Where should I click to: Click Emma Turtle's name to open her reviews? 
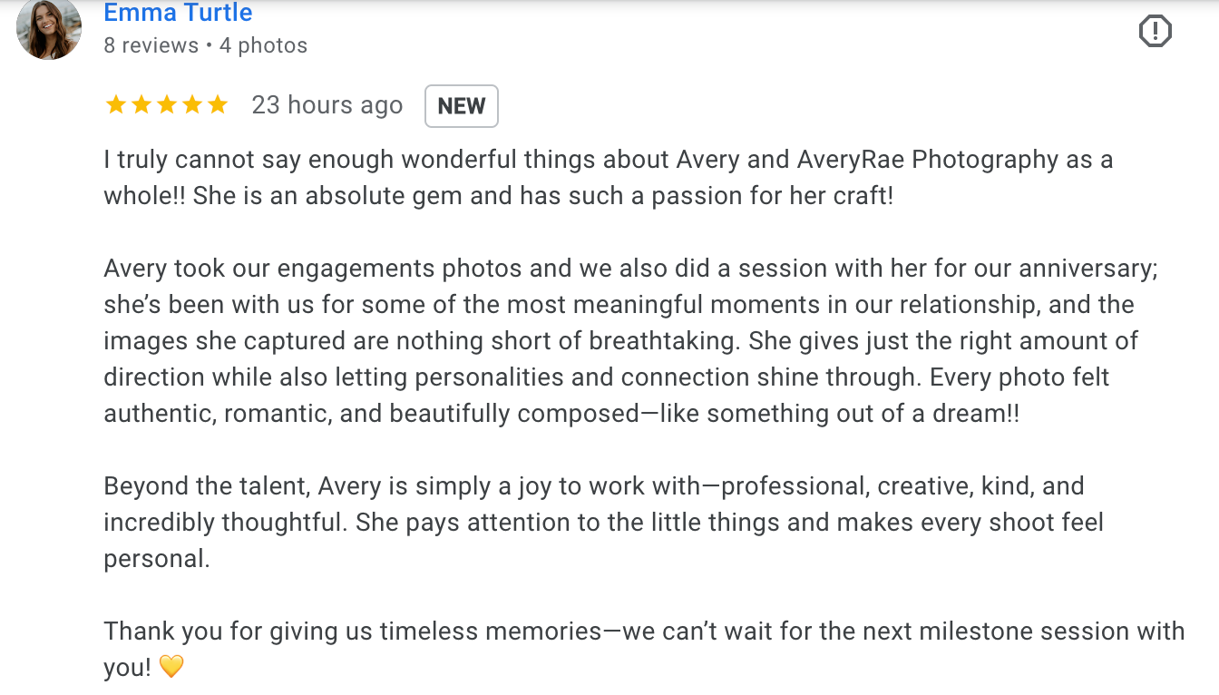pyautogui.click(x=178, y=13)
